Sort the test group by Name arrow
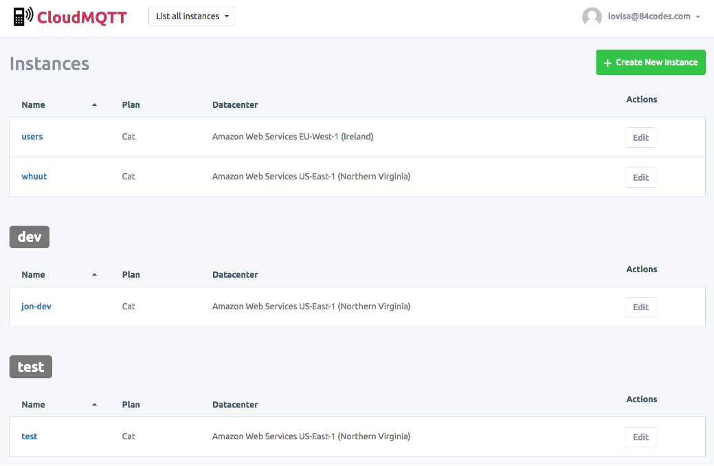The height and width of the screenshot is (466, 714). (94, 405)
